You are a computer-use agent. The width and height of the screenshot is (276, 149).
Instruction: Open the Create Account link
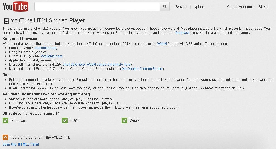pyautogui.click(x=239, y=7)
